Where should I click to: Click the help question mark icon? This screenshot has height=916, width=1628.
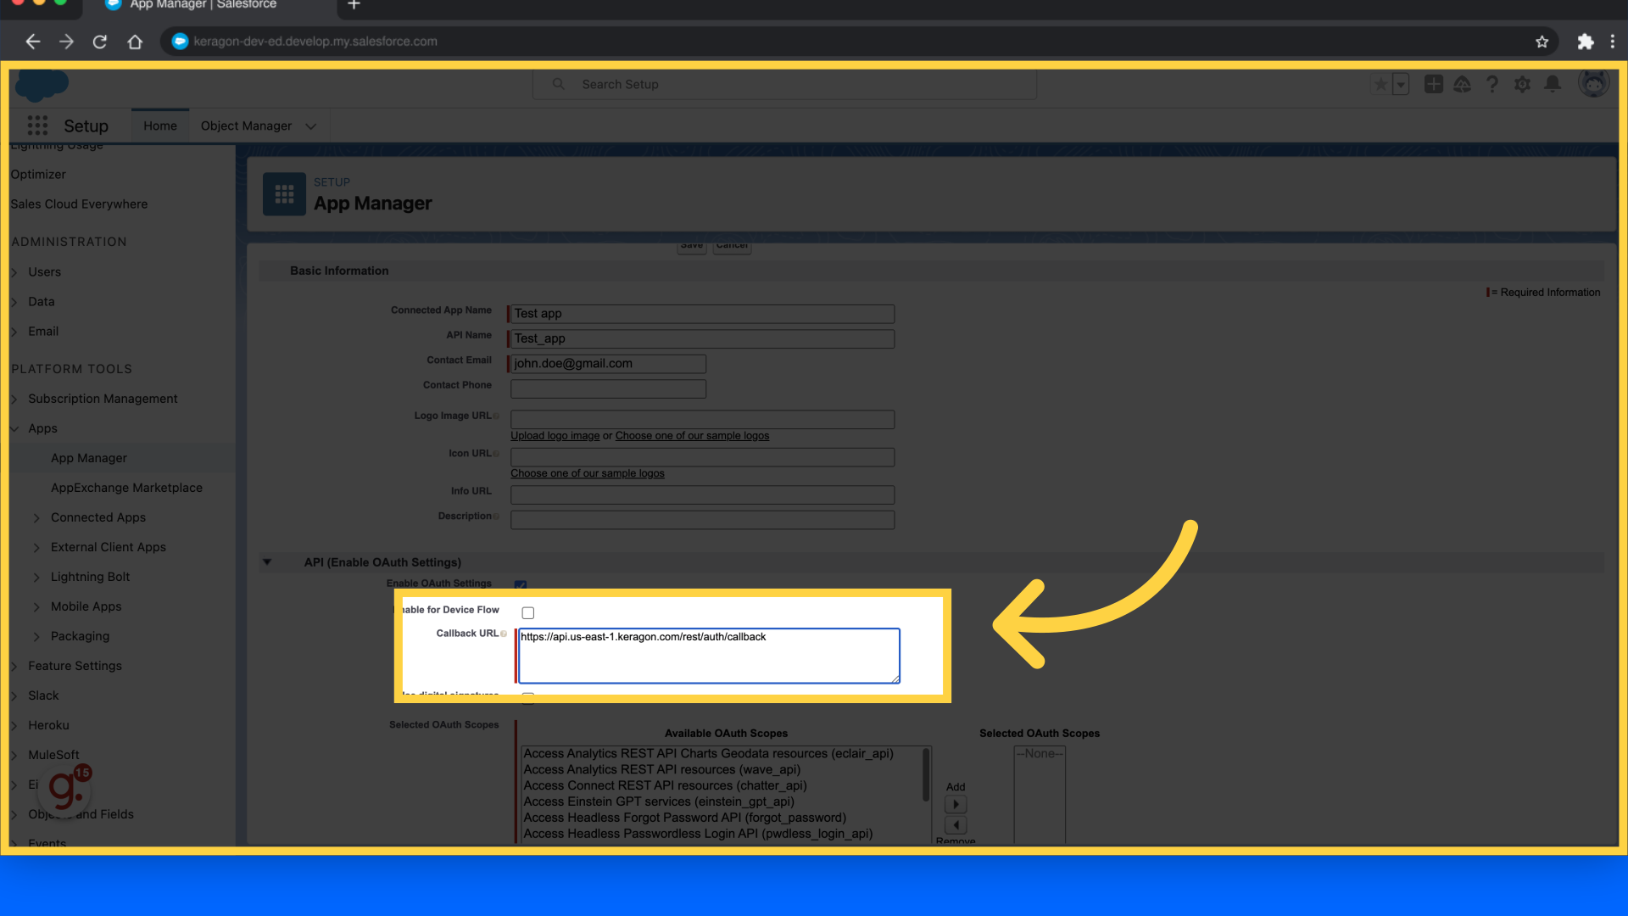(x=1492, y=84)
